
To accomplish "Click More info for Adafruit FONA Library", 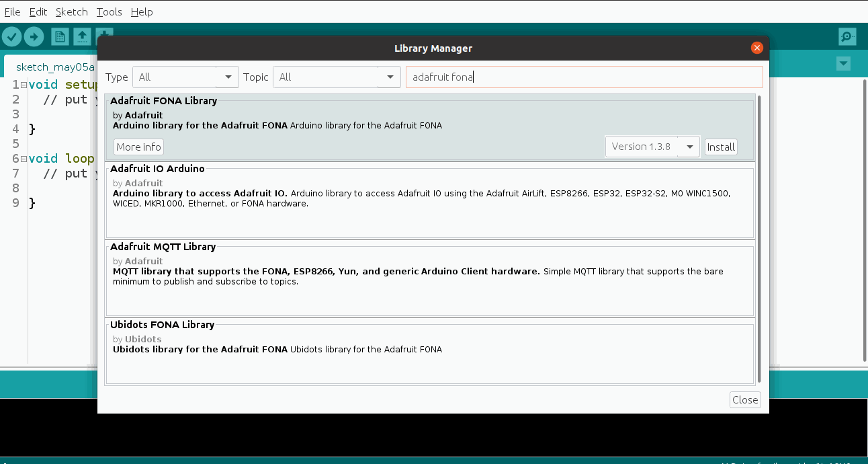I will click(138, 147).
